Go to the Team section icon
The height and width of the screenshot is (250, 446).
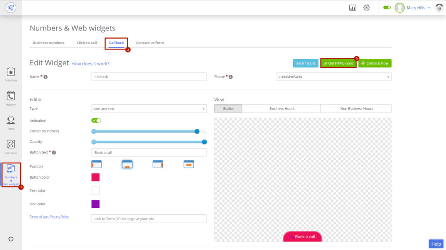pos(11,122)
